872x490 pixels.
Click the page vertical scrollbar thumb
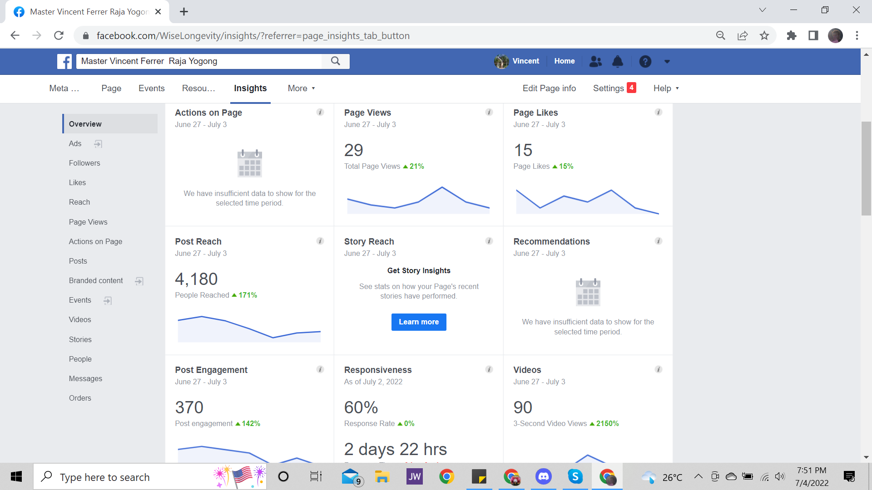tap(866, 168)
